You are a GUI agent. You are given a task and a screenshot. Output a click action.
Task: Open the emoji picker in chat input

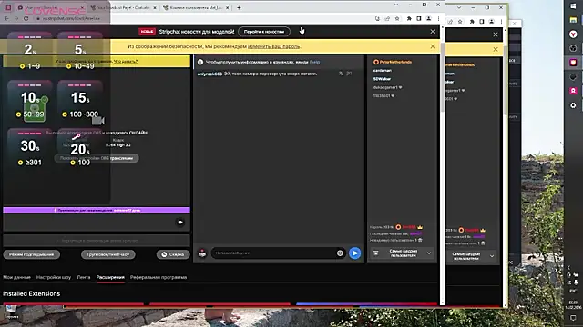pos(340,253)
